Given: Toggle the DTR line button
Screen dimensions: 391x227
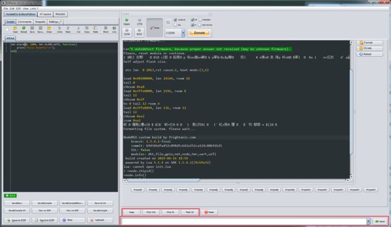Looking at the screenshot, I should 127,32.
